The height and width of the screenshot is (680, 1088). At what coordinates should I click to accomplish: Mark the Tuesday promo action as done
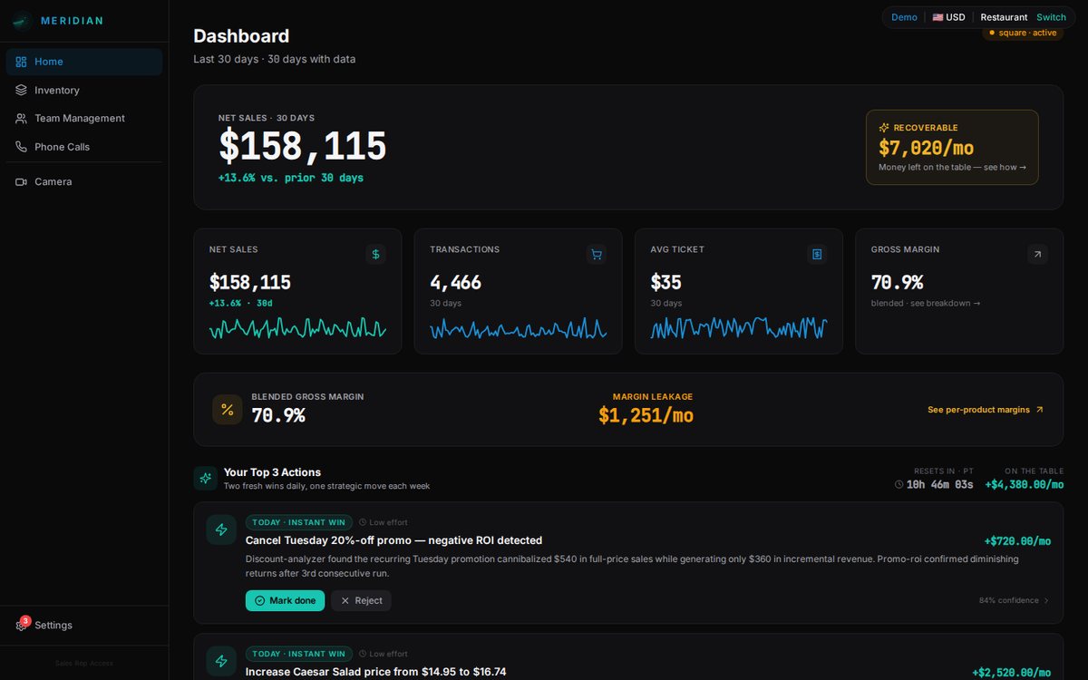click(285, 600)
